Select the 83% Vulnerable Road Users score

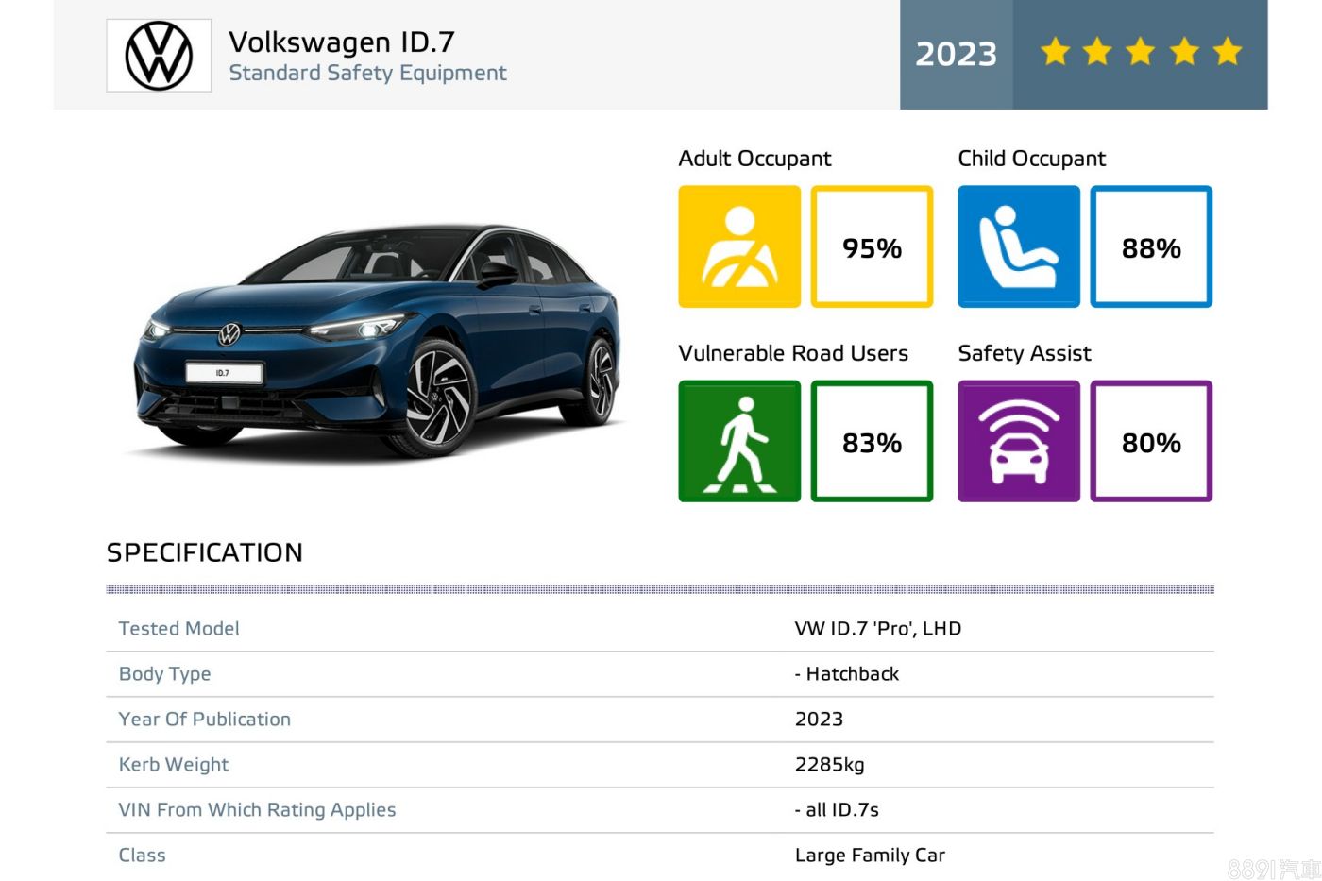tap(872, 442)
